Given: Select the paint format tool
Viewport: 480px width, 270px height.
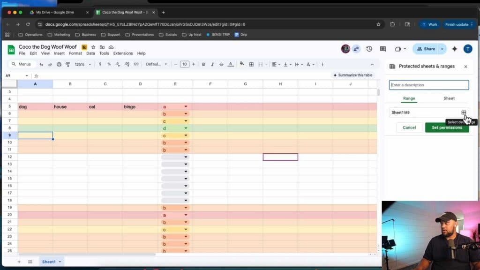Looking at the screenshot, I should 67,64.
